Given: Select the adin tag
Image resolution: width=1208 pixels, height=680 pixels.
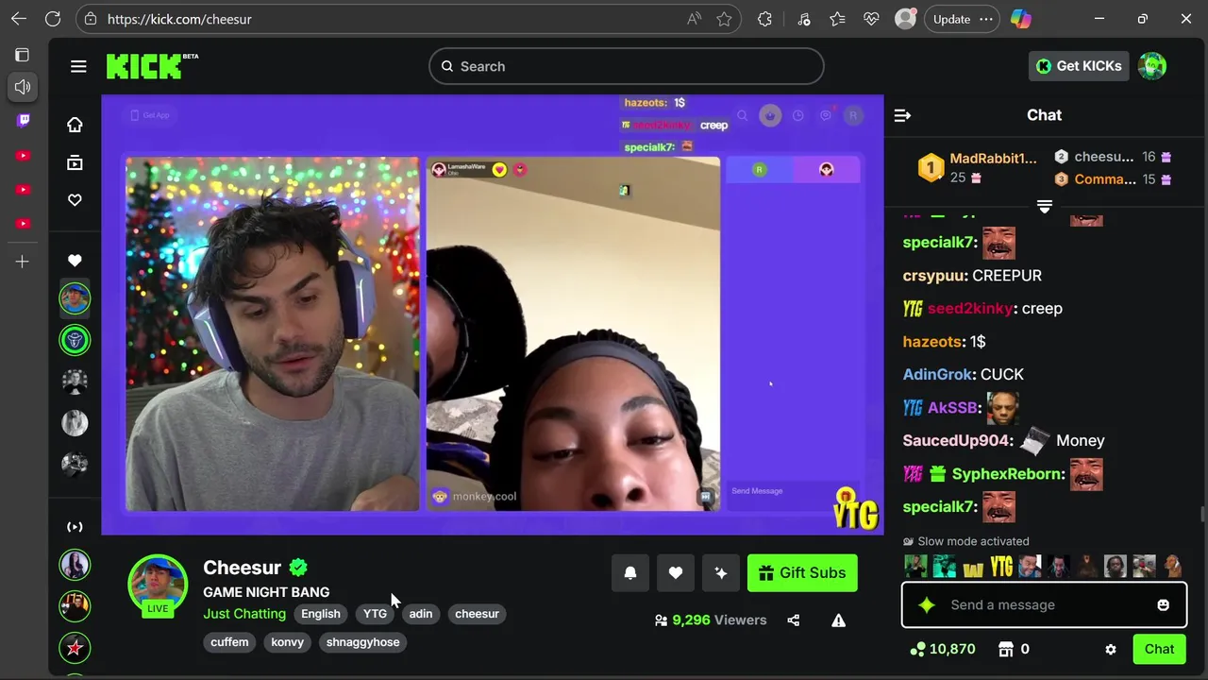Looking at the screenshot, I should coord(421,614).
